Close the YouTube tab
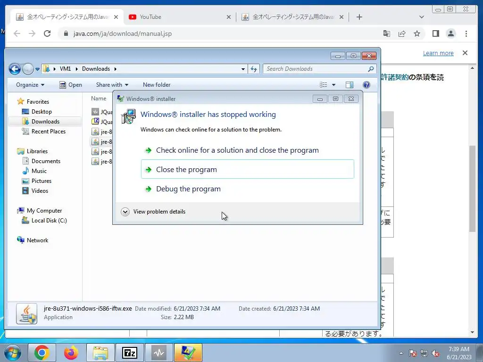 click(x=229, y=17)
